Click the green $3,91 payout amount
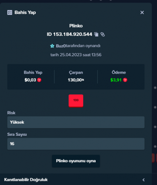Viewport: 157px width, 185px height. point(116,80)
